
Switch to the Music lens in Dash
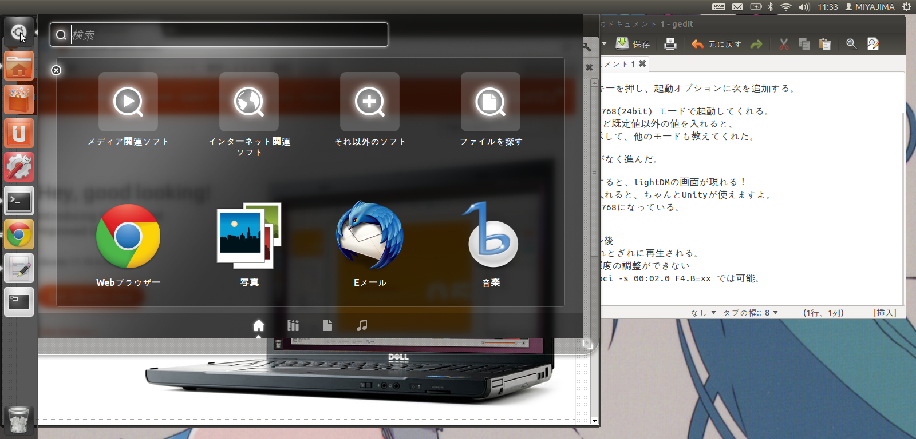[x=362, y=325]
